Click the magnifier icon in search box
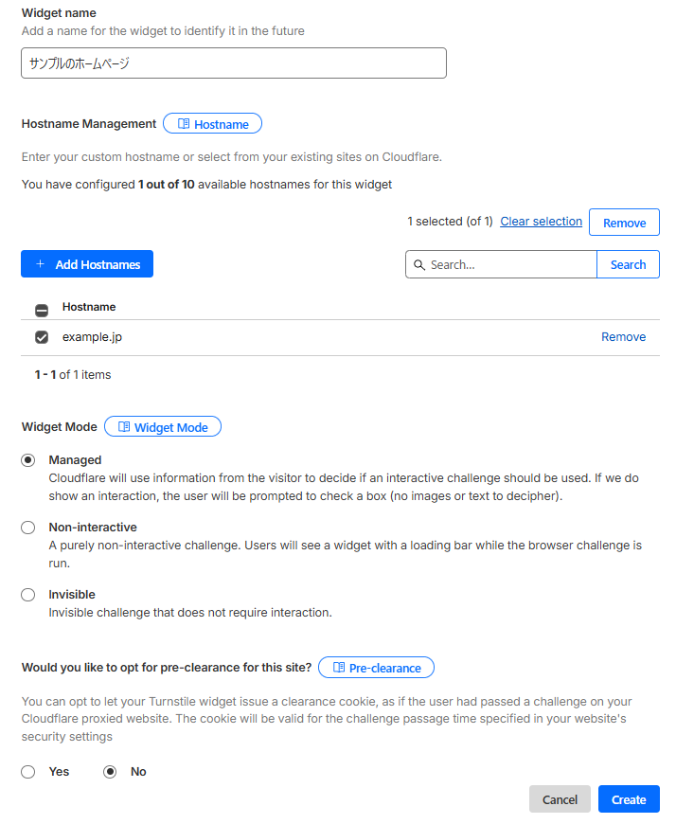The image size is (676, 824). coord(419,265)
